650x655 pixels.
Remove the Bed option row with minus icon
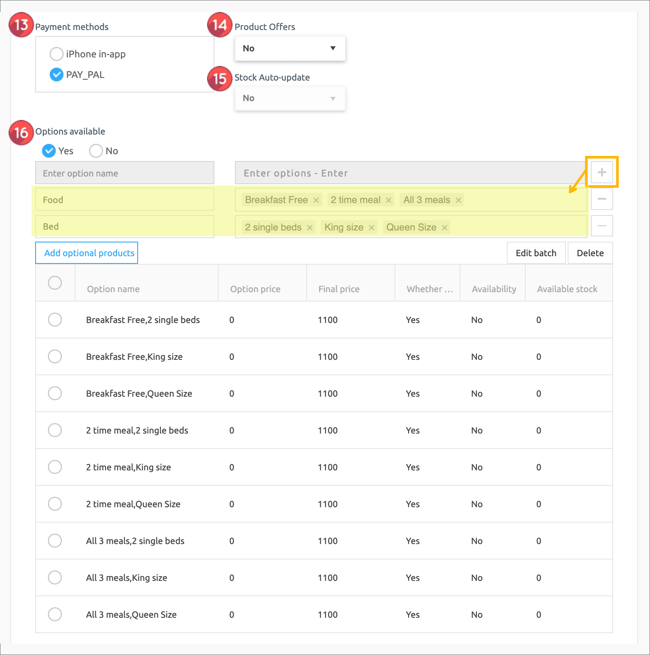tap(602, 226)
